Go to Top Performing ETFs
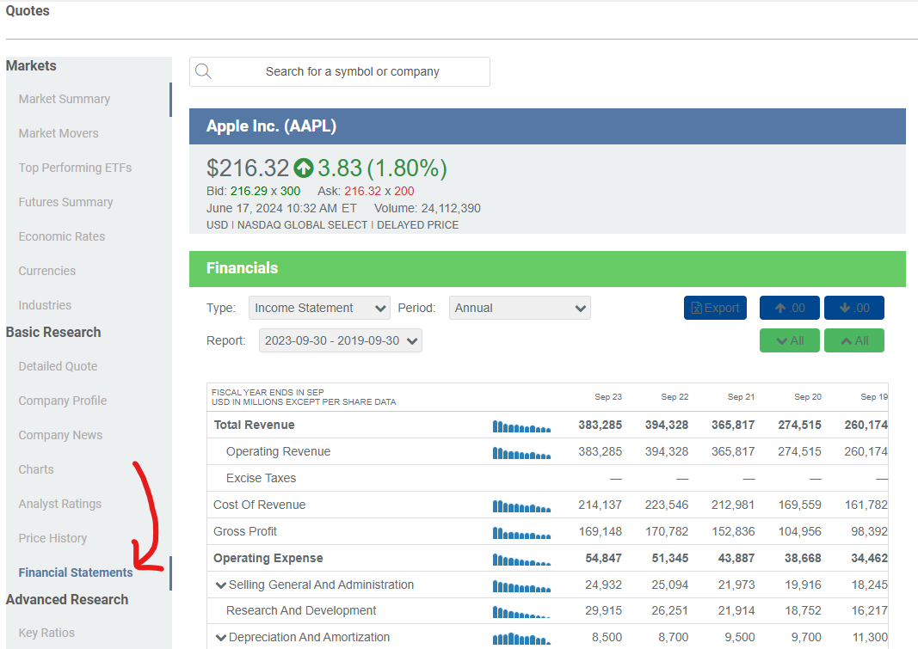The image size is (918, 649). [75, 168]
